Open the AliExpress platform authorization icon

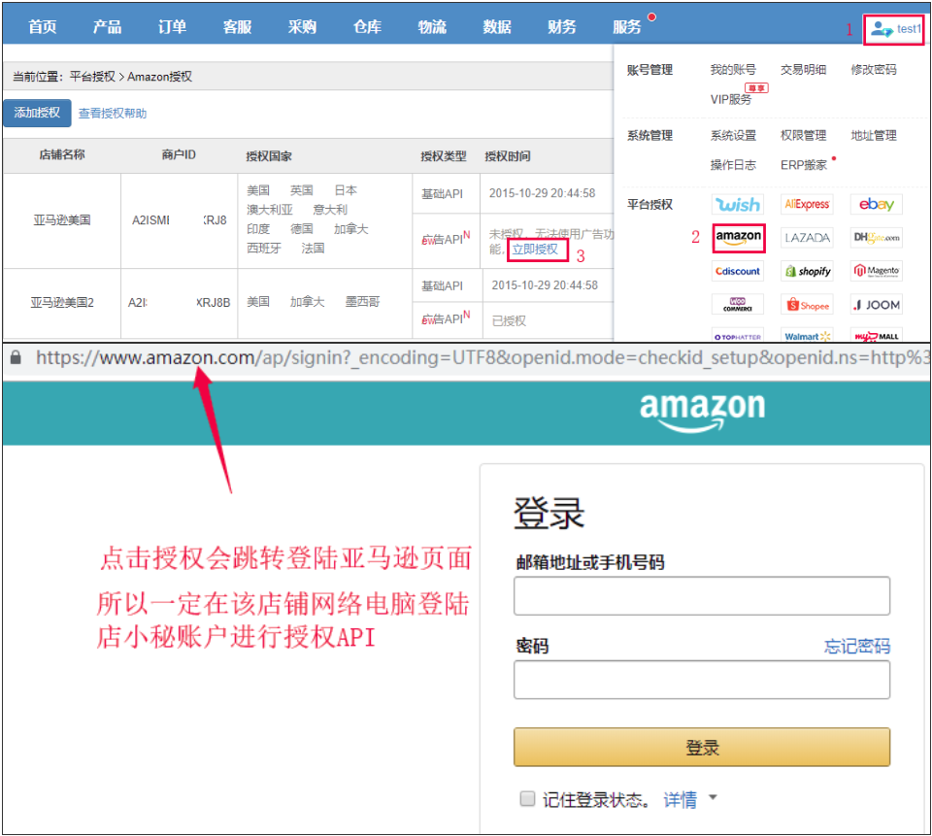(807, 205)
